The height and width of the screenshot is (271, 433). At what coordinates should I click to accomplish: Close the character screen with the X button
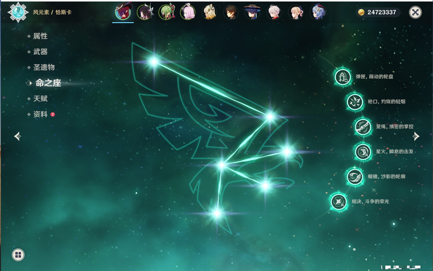(x=415, y=12)
